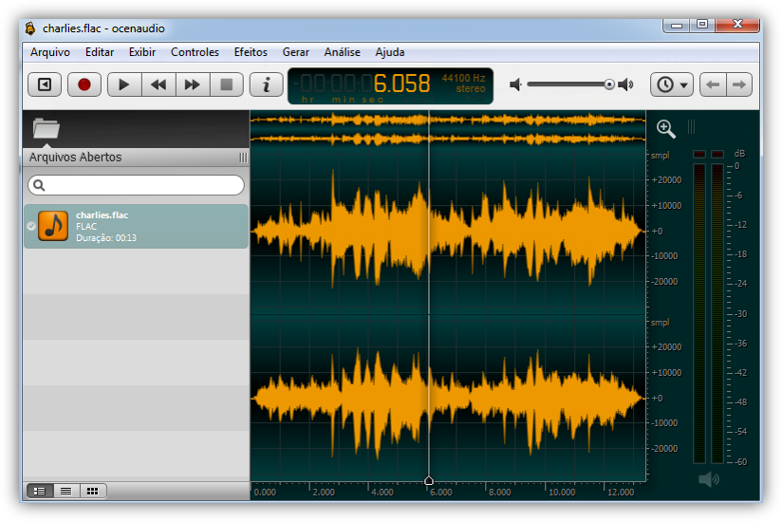Open the Exibir menu

(x=142, y=52)
